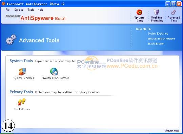
Task: Click the Quick Help text link
Action: point(173,131)
